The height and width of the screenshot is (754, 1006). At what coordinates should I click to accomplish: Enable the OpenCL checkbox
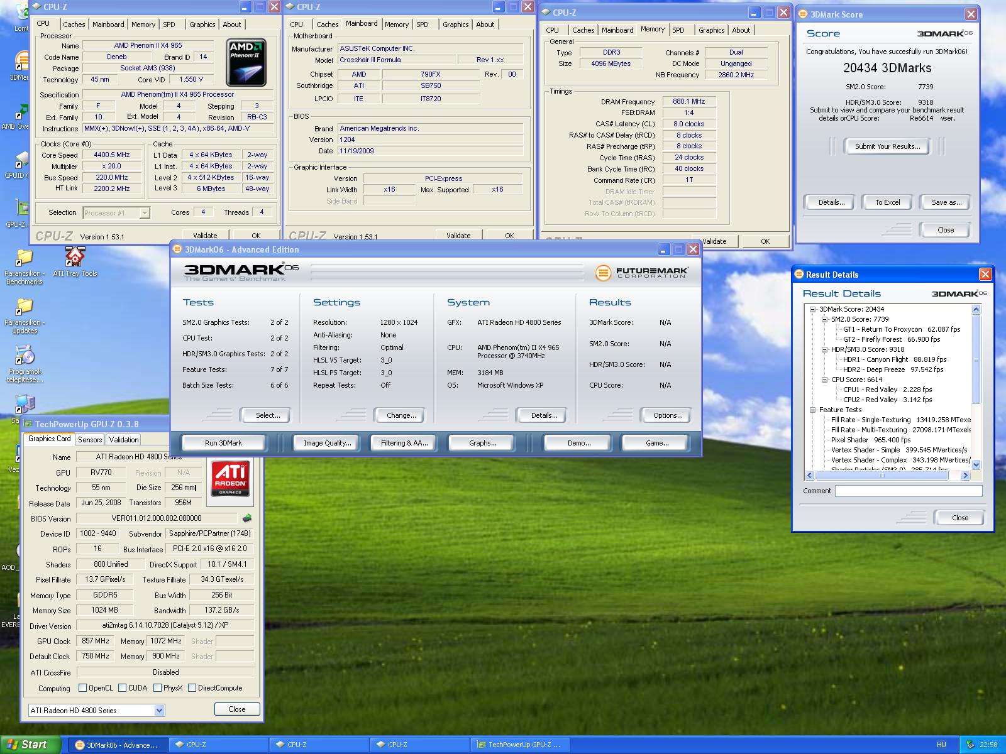(x=82, y=688)
